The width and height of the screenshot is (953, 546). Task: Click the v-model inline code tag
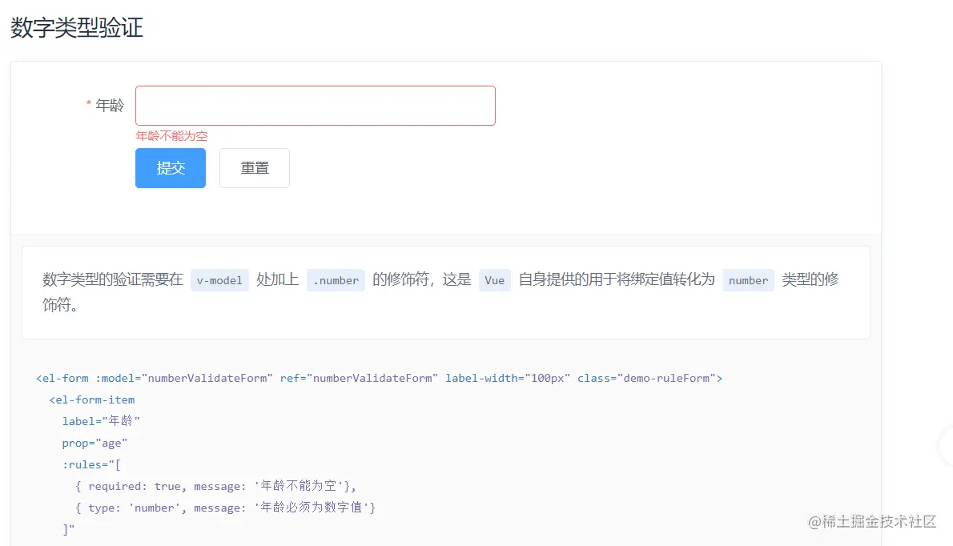click(x=219, y=280)
